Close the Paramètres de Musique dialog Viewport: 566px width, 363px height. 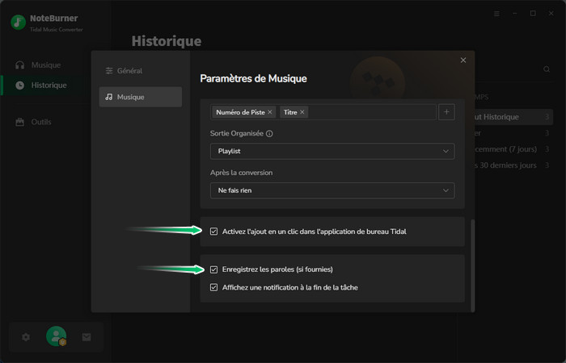[x=463, y=60]
